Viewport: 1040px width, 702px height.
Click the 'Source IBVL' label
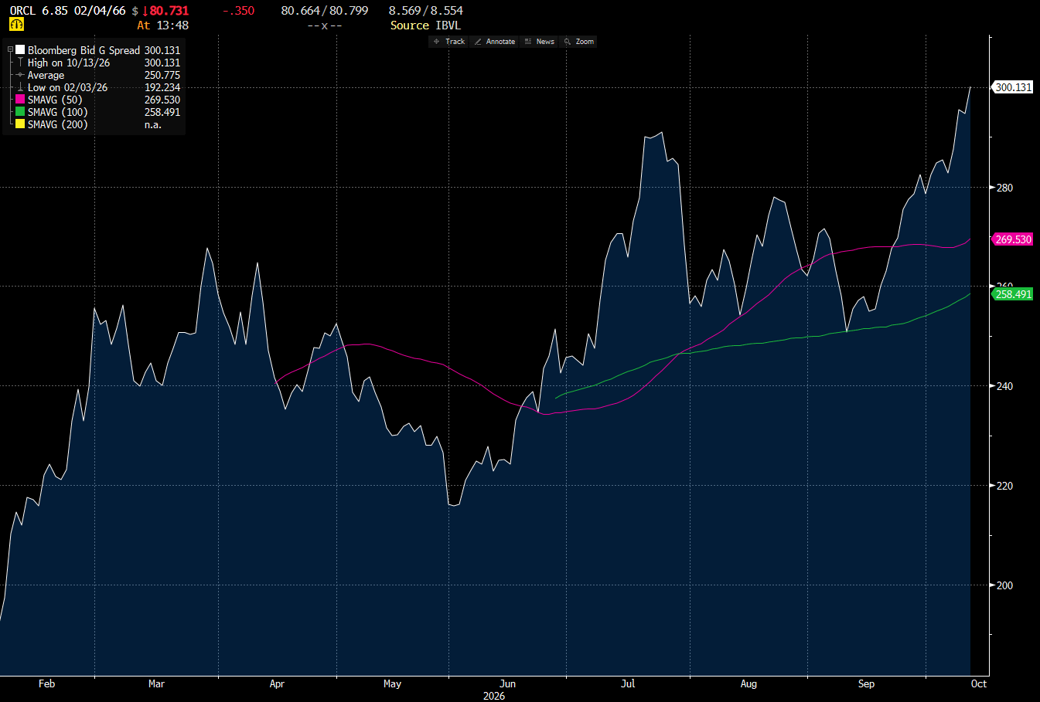(x=425, y=25)
